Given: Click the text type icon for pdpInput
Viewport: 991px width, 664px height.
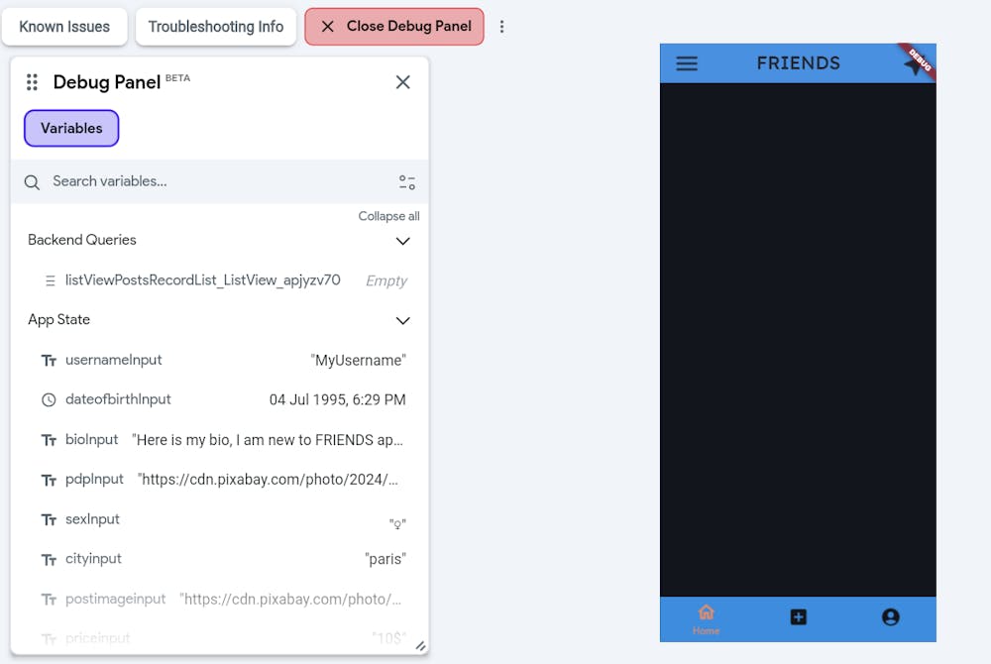Looking at the screenshot, I should click(x=49, y=480).
